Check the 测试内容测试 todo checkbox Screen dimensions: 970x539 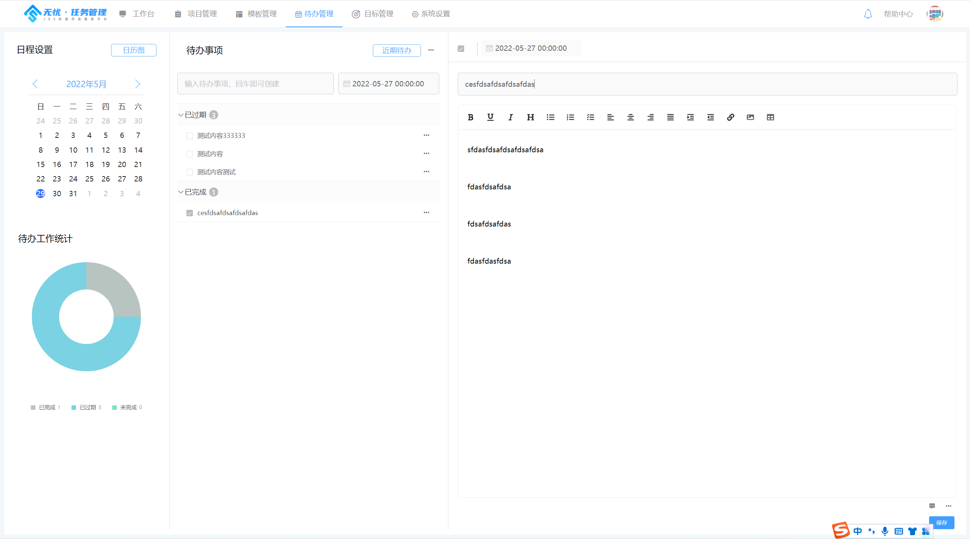189,172
